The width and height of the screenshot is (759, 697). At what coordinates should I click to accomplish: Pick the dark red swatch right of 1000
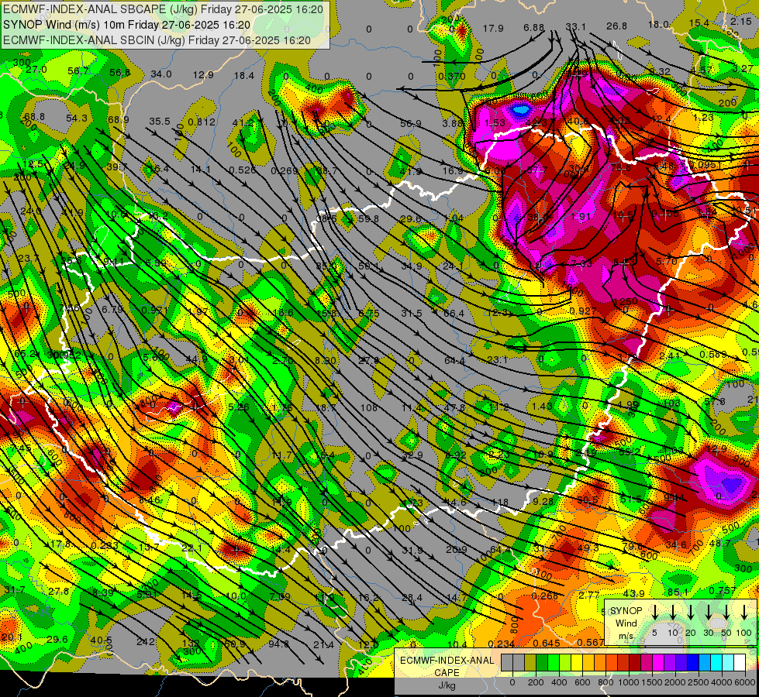(635, 663)
